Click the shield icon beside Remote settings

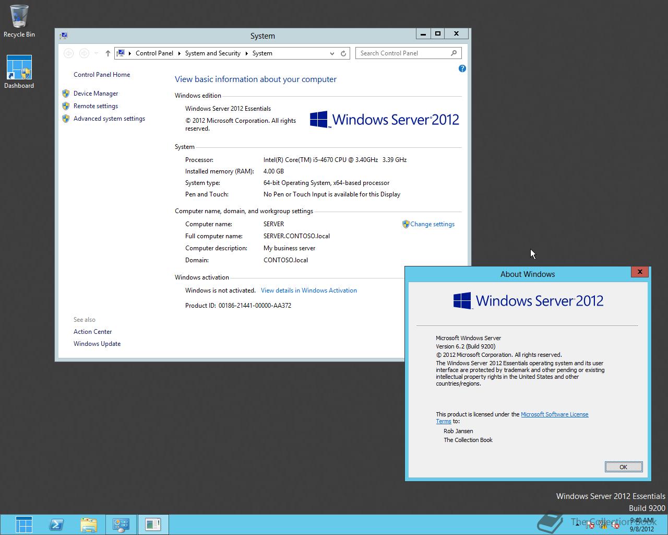point(66,106)
